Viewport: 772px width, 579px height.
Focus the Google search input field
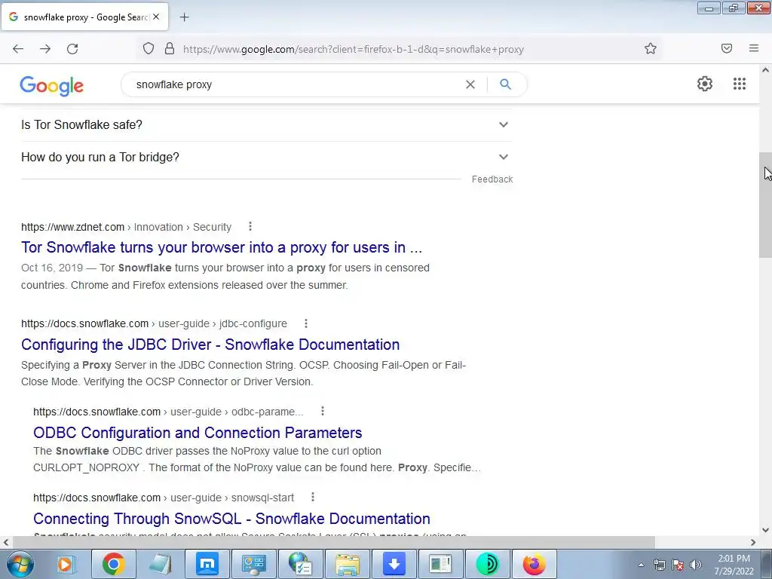(296, 84)
